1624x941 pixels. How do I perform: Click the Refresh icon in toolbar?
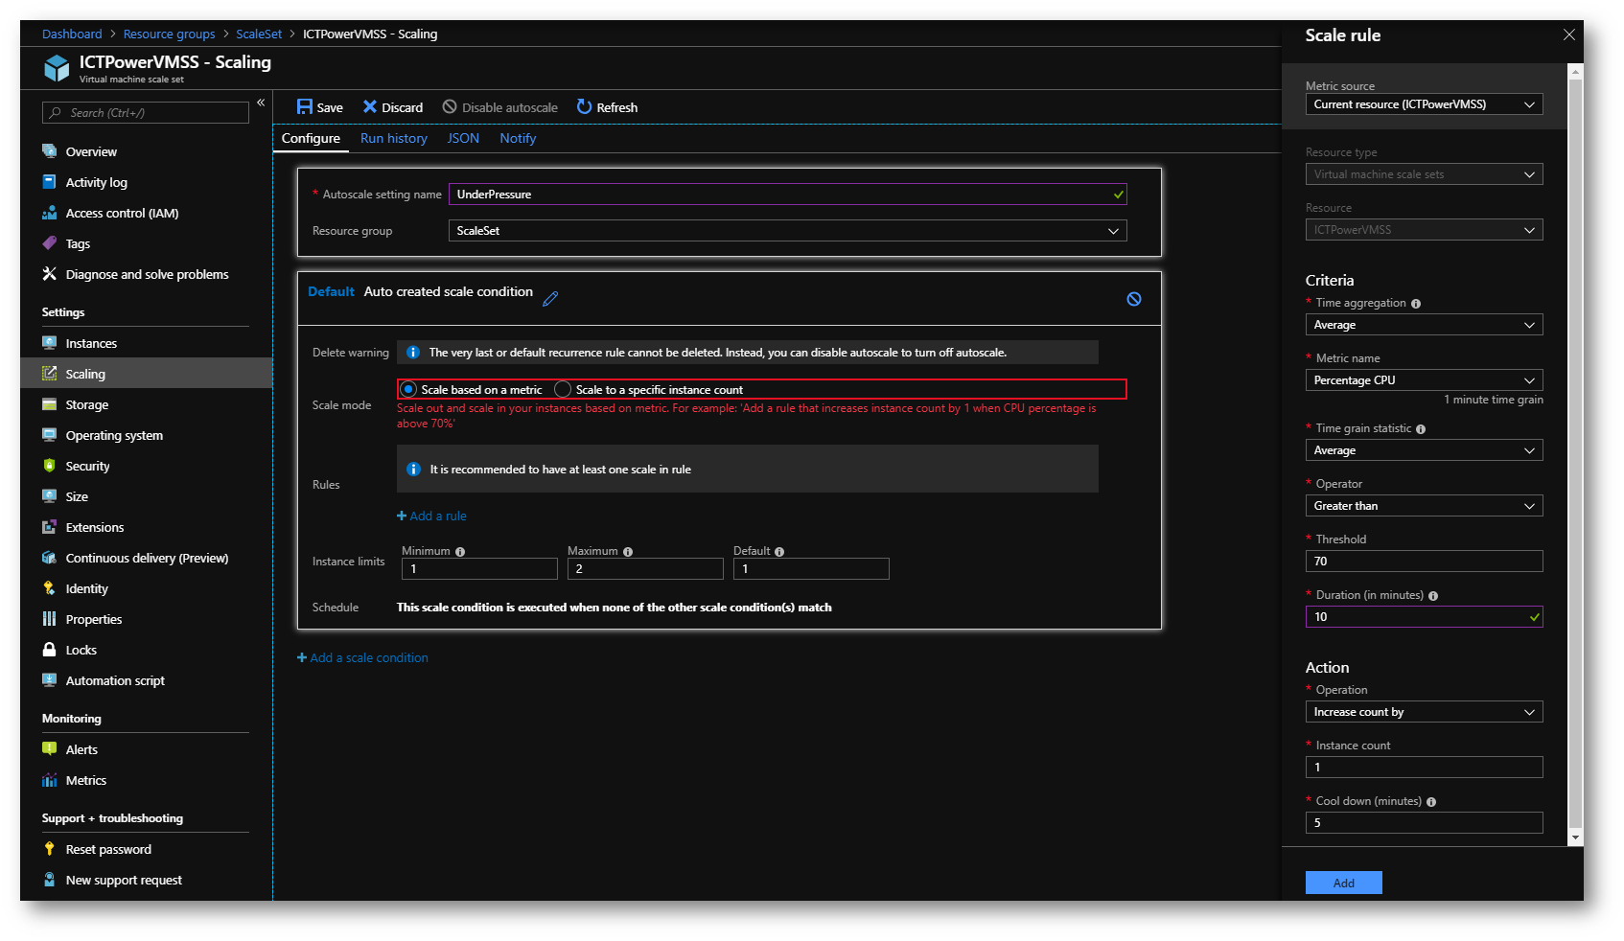[x=584, y=107]
